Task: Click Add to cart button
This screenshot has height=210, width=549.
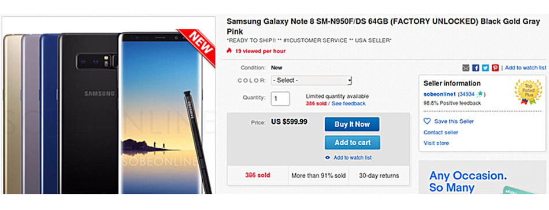Action: coord(353,143)
